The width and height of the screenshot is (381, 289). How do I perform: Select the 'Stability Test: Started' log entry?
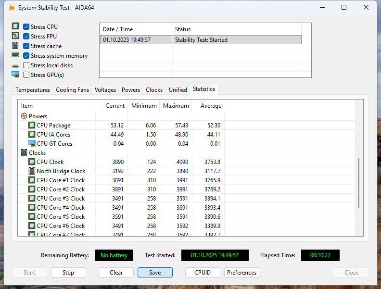[x=201, y=40]
